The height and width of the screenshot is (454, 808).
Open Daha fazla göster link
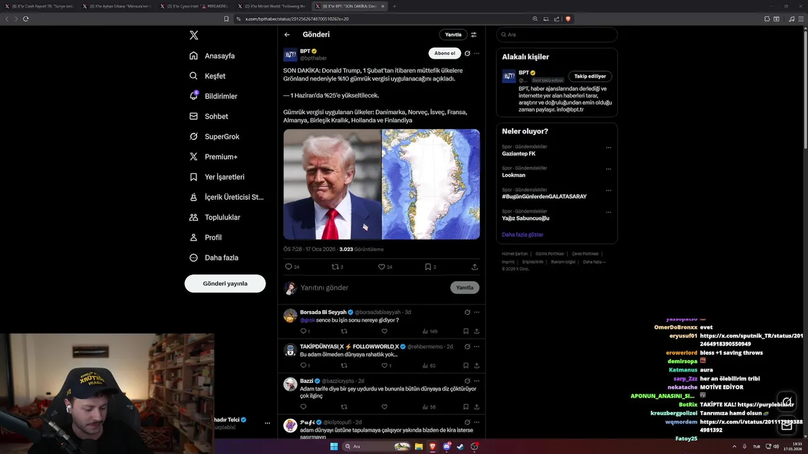click(523, 235)
